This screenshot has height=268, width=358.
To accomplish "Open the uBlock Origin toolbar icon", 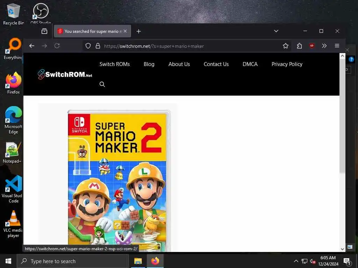I will [312, 46].
